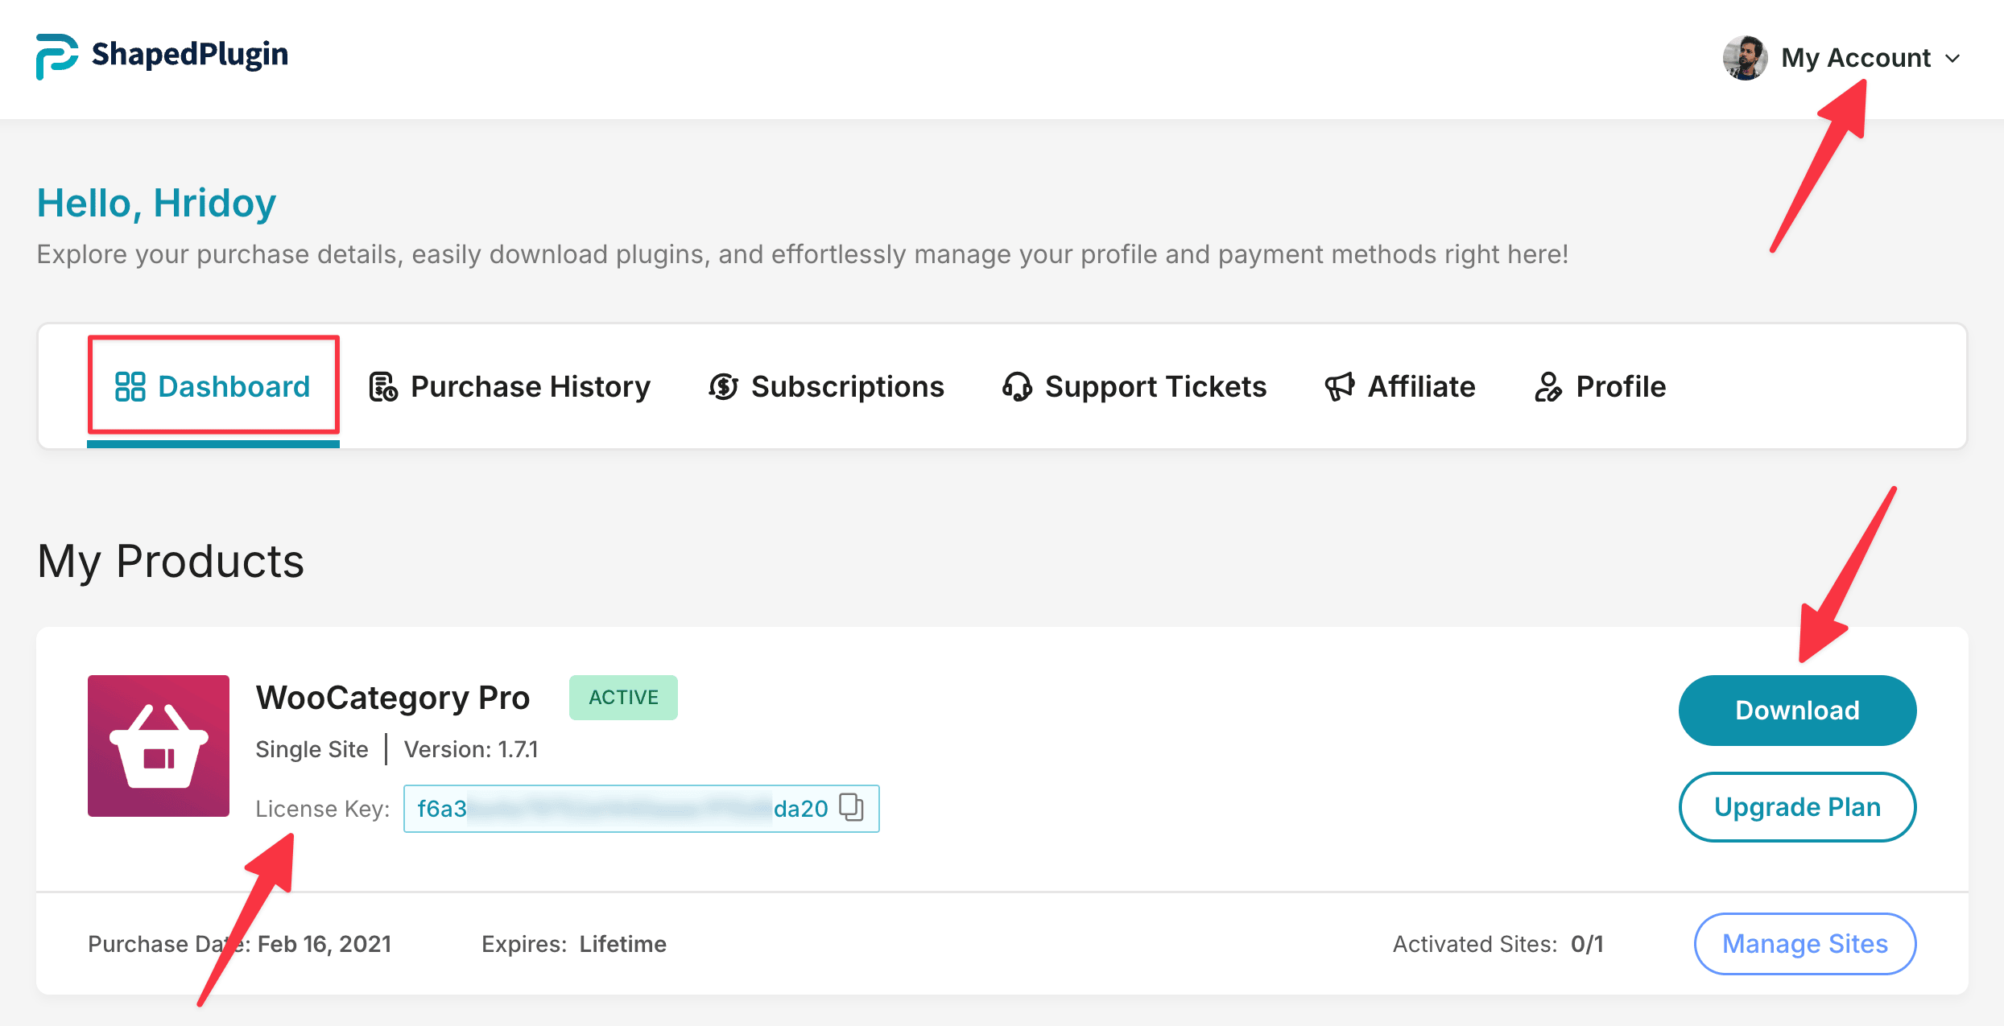
Task: Click the Profile person icon
Action: [1547, 387]
